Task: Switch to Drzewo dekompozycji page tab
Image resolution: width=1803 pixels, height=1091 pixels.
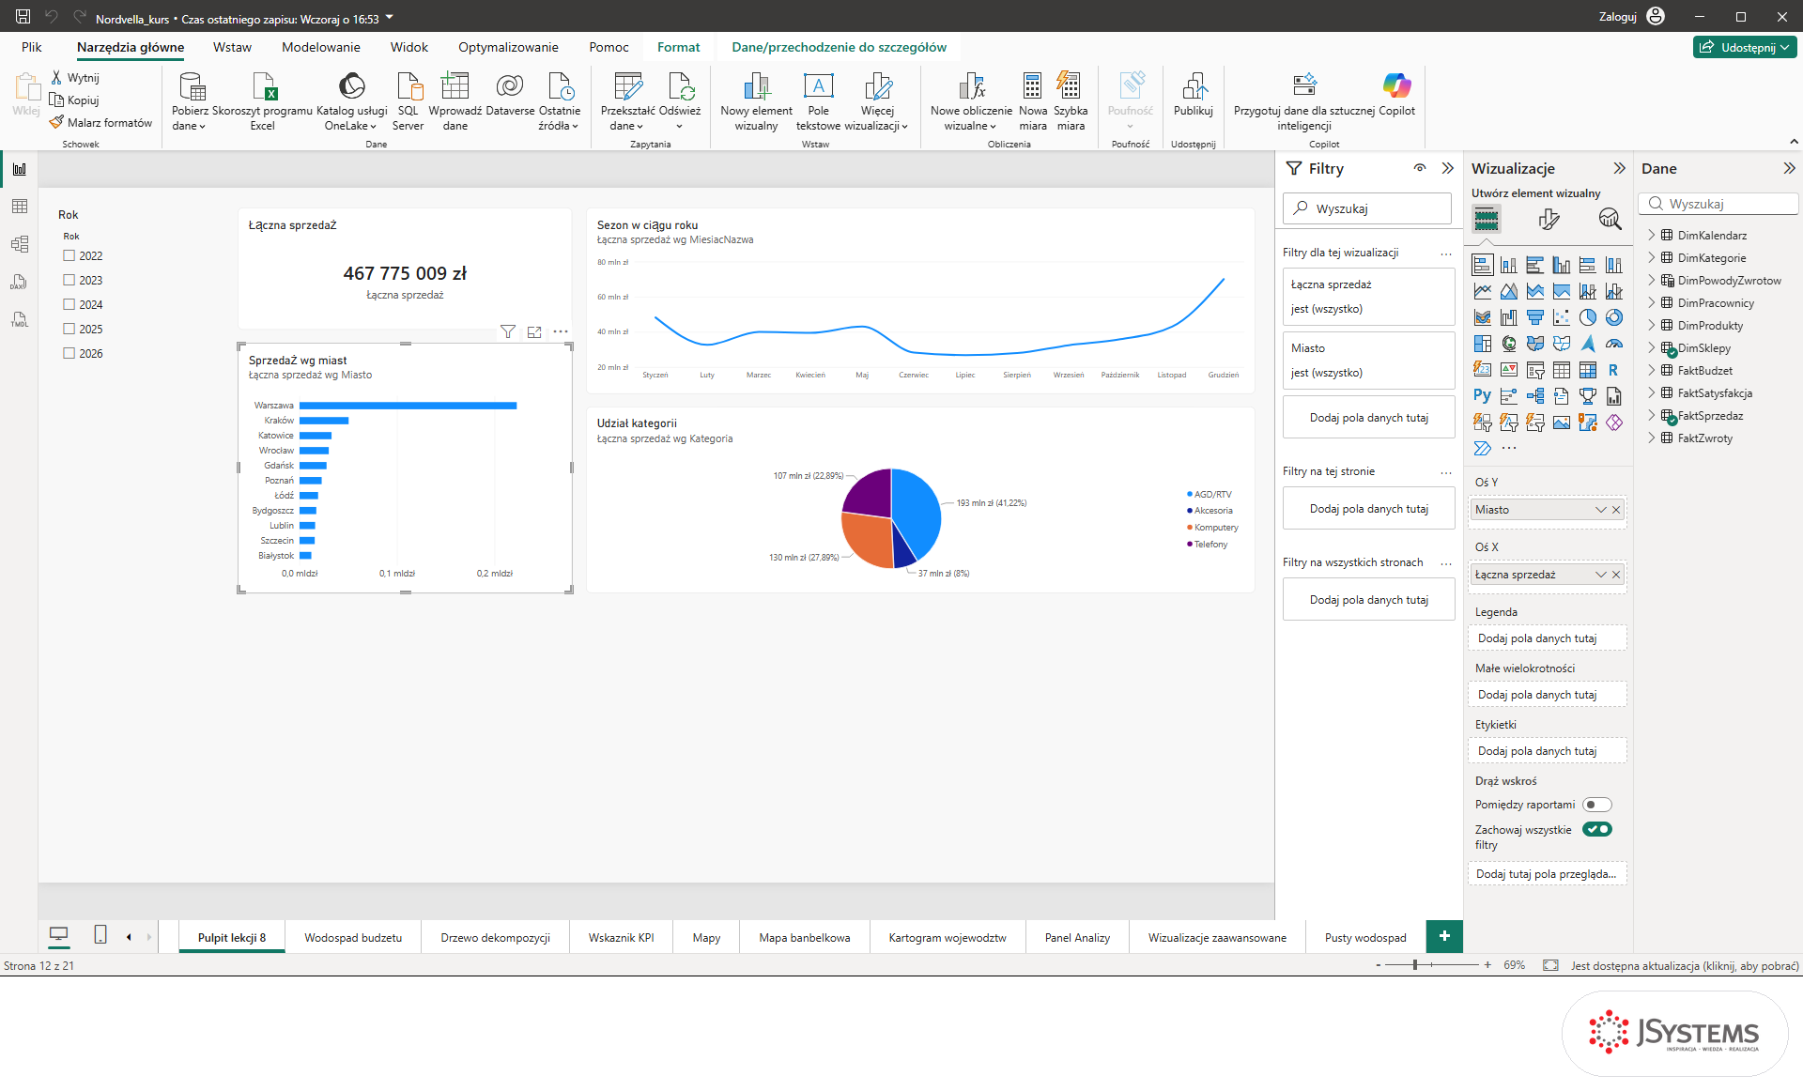Action: click(495, 937)
